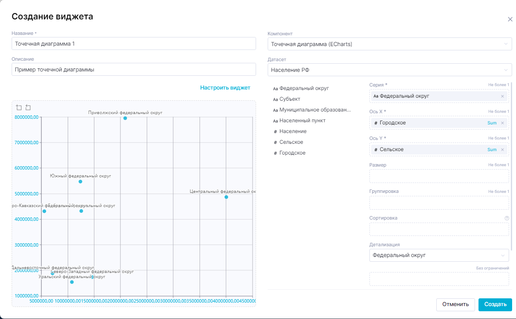
Task: Remove Федеральный округ from the Серия field
Action: coord(502,96)
